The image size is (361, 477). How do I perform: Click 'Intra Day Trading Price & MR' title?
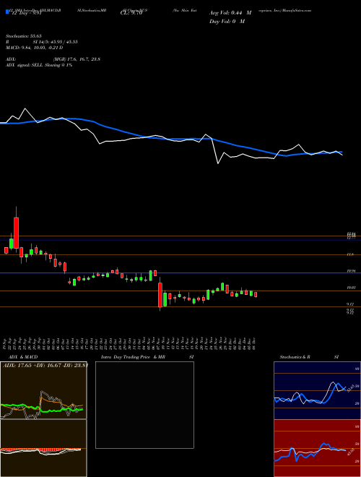tap(133, 357)
